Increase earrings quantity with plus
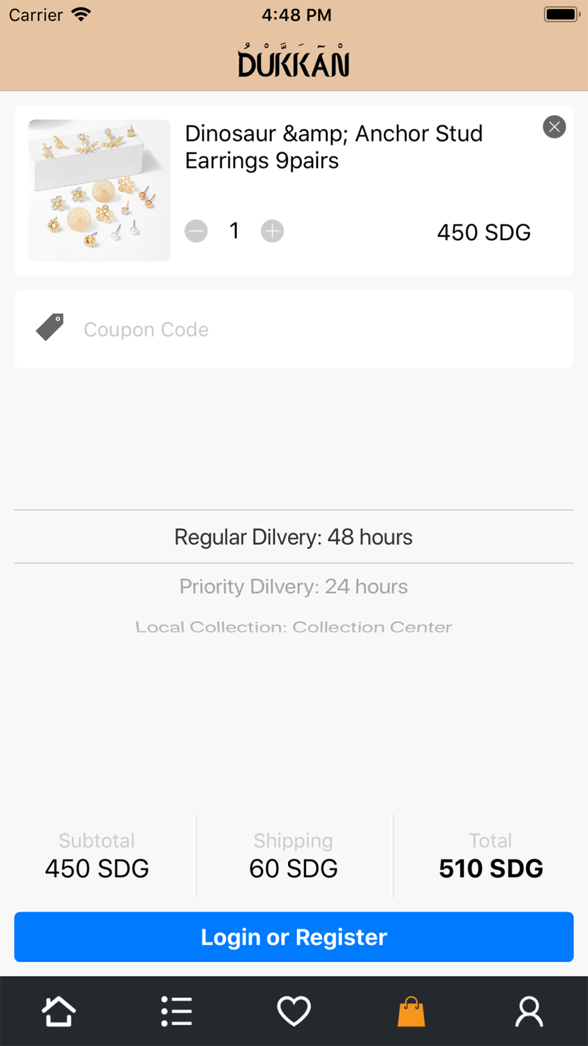 pyautogui.click(x=272, y=231)
